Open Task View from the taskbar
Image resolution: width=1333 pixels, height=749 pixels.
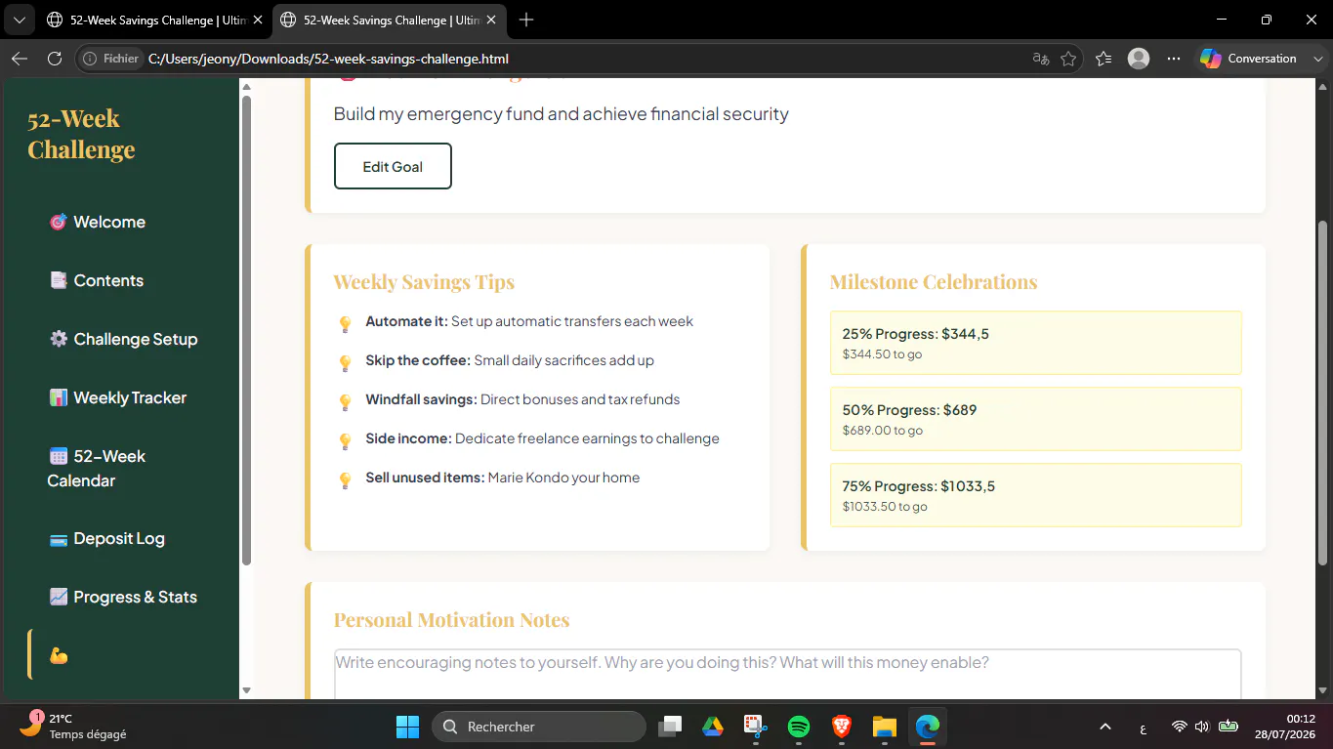669,727
